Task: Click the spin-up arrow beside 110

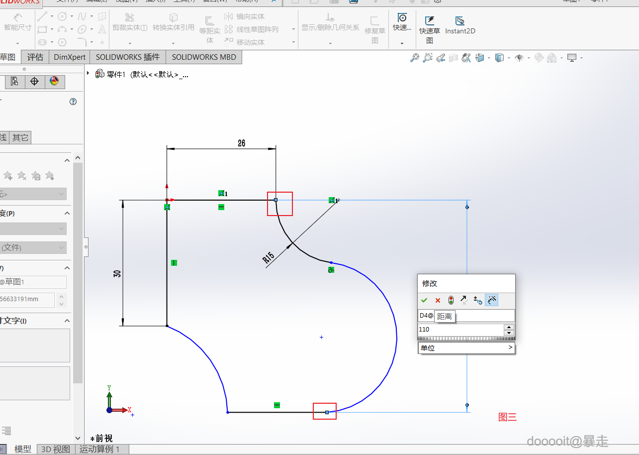Action: 509,327
